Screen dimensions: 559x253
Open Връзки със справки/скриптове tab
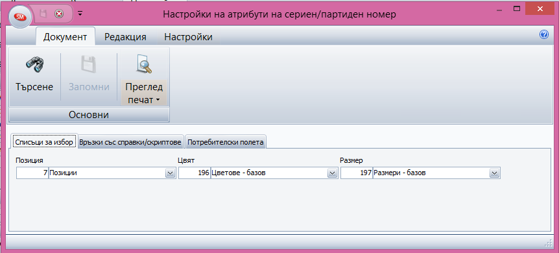pyautogui.click(x=131, y=142)
